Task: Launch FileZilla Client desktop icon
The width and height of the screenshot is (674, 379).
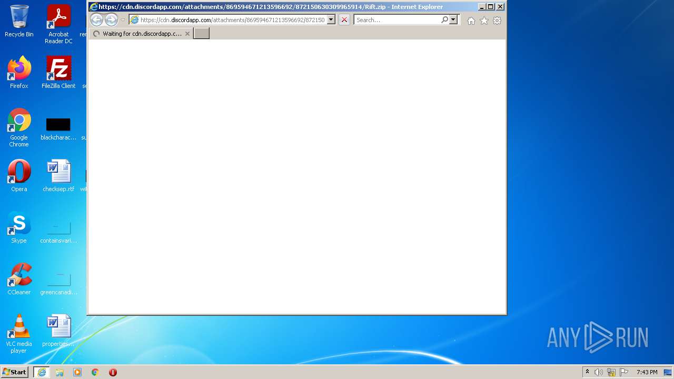Action: click(x=58, y=72)
